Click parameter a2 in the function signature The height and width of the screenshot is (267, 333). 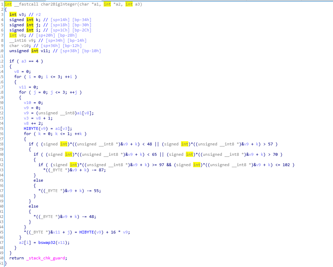point(118,4)
